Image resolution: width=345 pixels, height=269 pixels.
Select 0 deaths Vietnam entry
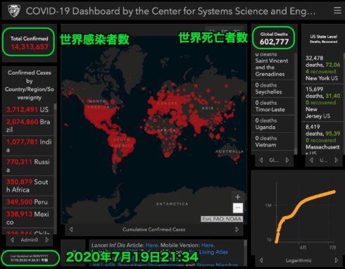pos(272,142)
